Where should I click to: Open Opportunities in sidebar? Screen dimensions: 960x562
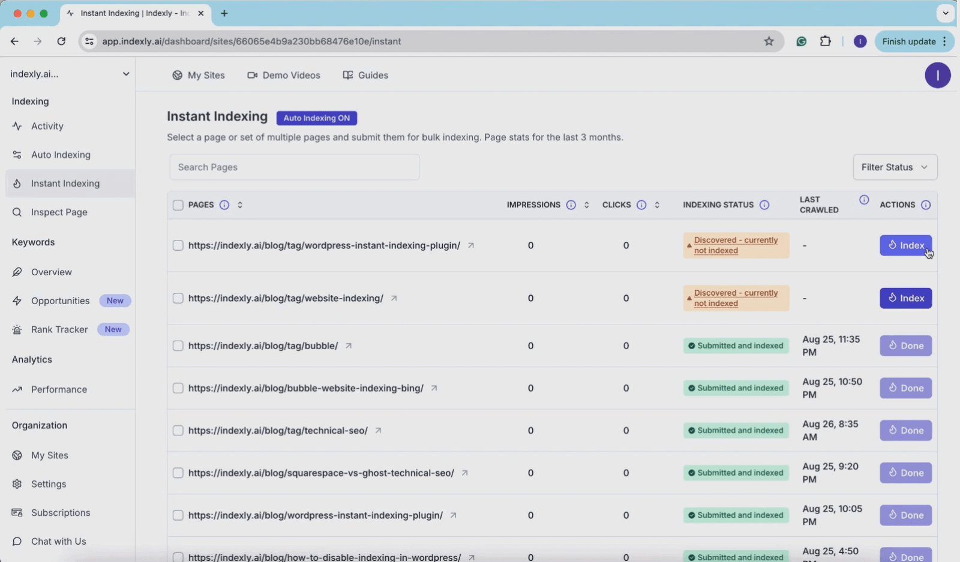pos(70,301)
